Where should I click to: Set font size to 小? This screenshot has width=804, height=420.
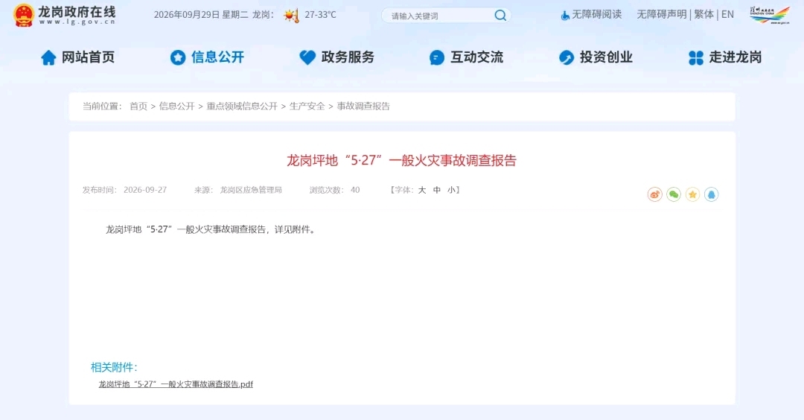tap(451, 190)
